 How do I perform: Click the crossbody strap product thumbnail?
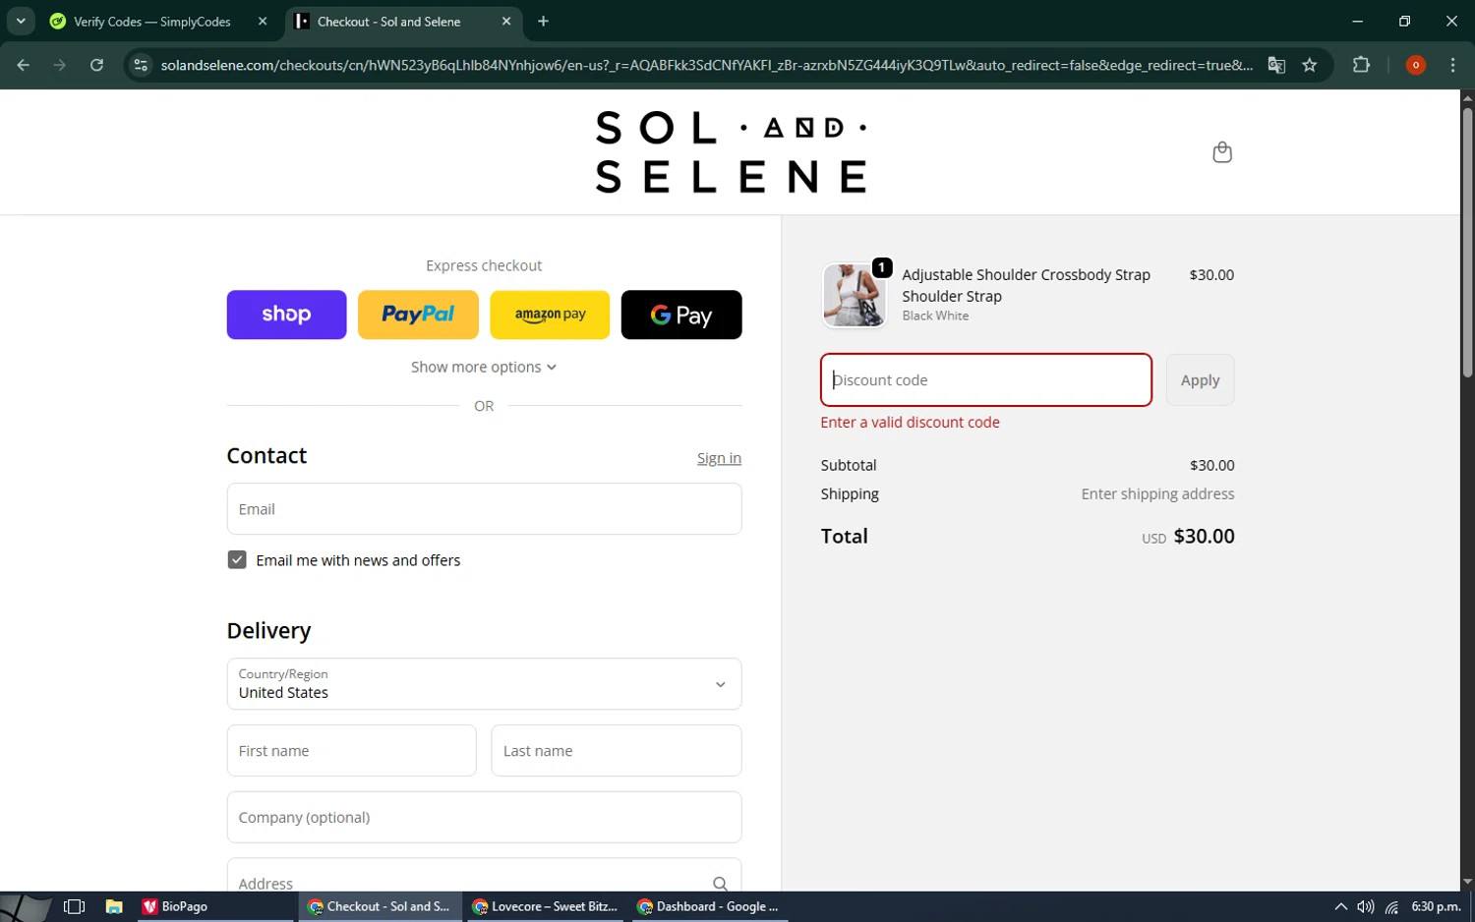tap(854, 295)
